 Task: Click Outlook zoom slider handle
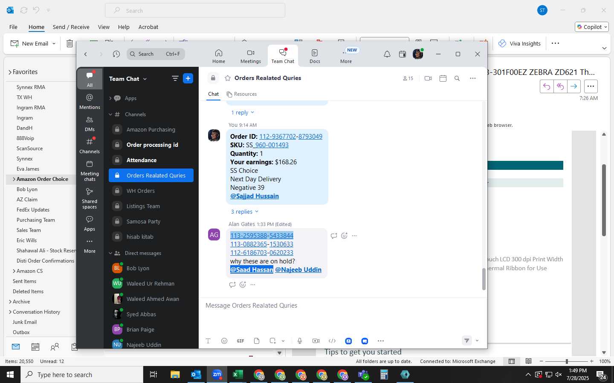567,361
